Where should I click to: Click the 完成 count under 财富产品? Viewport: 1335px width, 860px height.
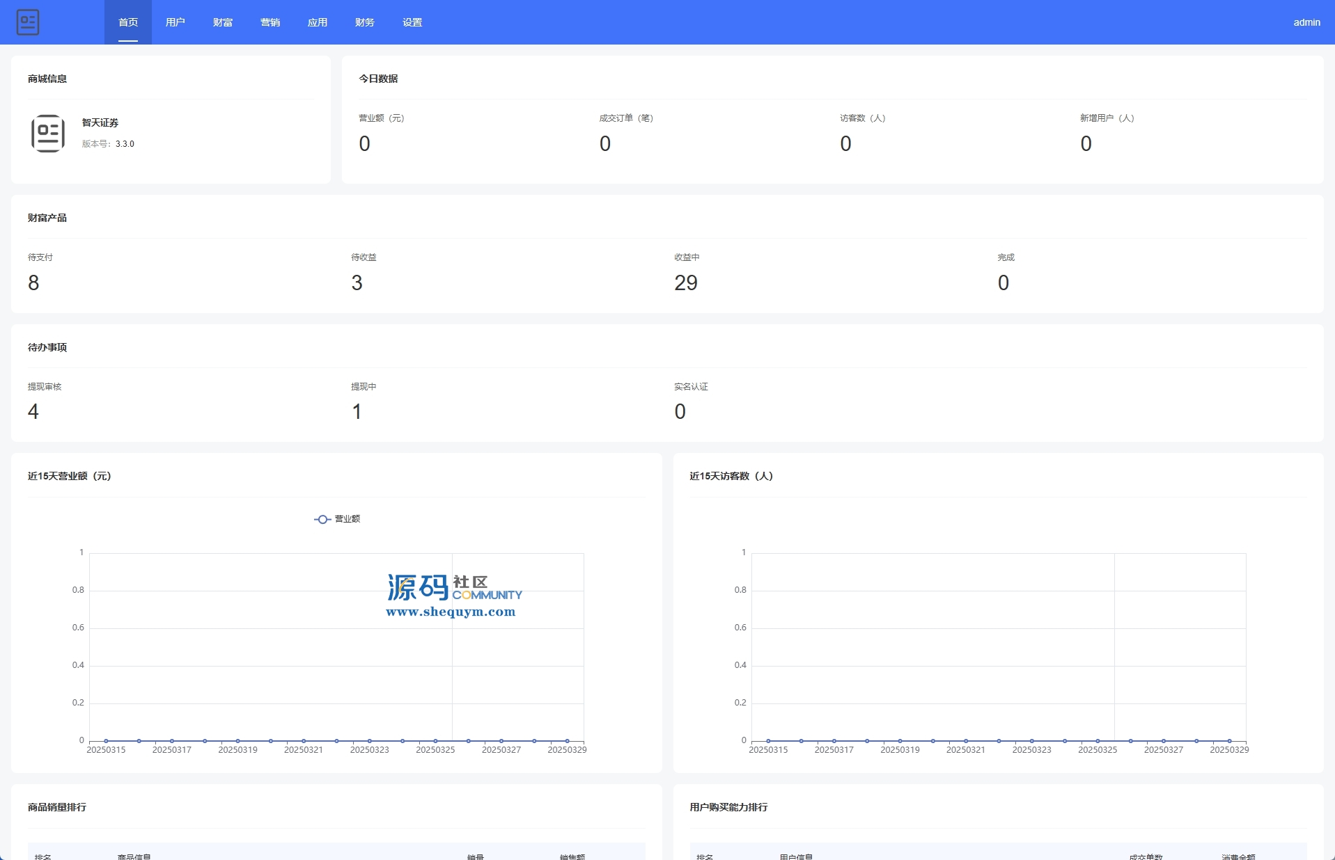coord(1003,282)
